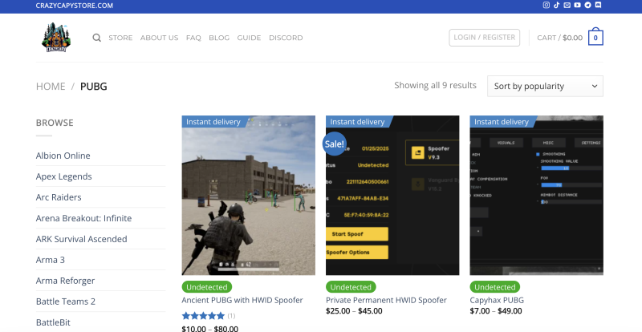Click the BROWSE sidebar heading
Image resolution: width=642 pixels, height=332 pixels.
coord(55,123)
